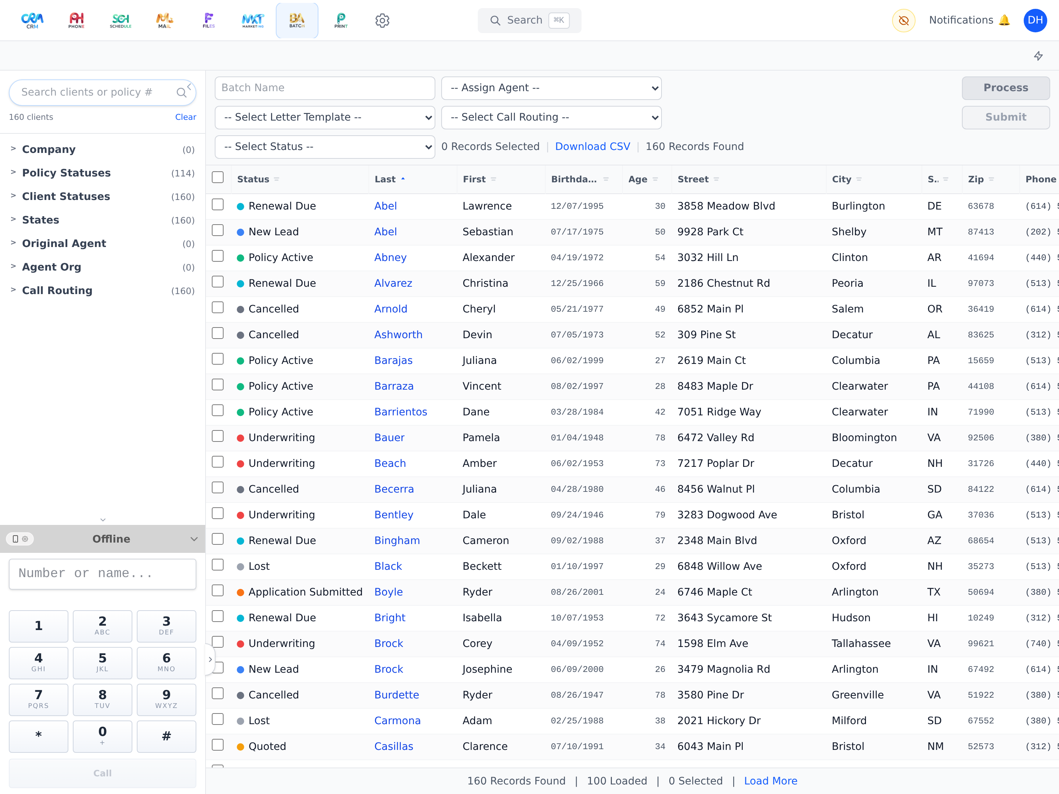Click the Notifications bell icon
Image resolution: width=1059 pixels, height=794 pixels.
[1005, 20]
